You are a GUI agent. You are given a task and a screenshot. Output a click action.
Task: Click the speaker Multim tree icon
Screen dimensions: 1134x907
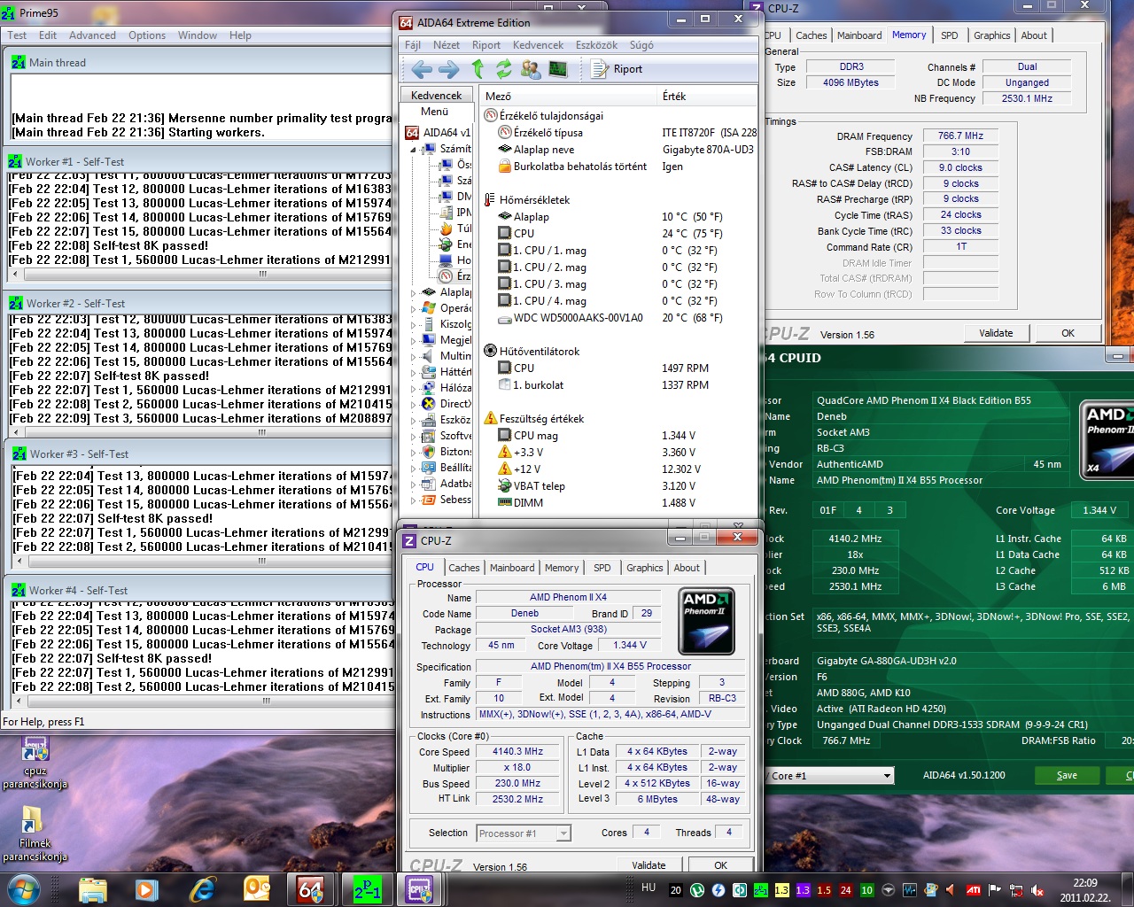(x=429, y=356)
